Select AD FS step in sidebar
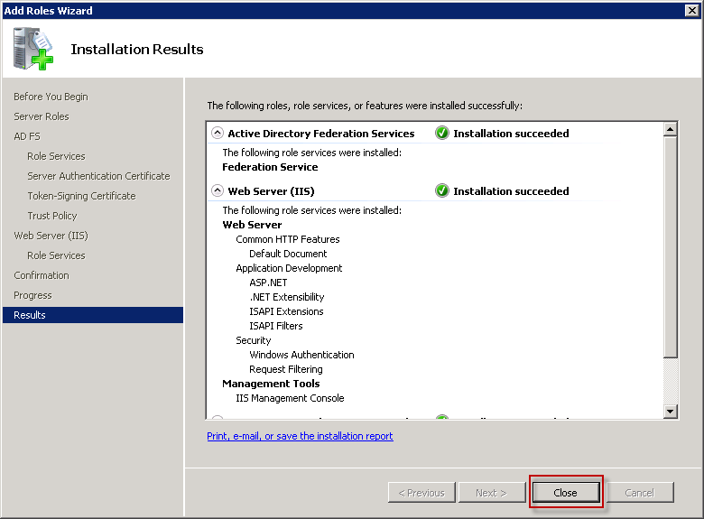Image resolution: width=704 pixels, height=519 pixels. 27,136
